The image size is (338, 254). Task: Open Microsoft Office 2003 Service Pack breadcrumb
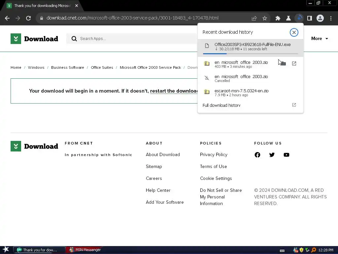(x=150, y=67)
